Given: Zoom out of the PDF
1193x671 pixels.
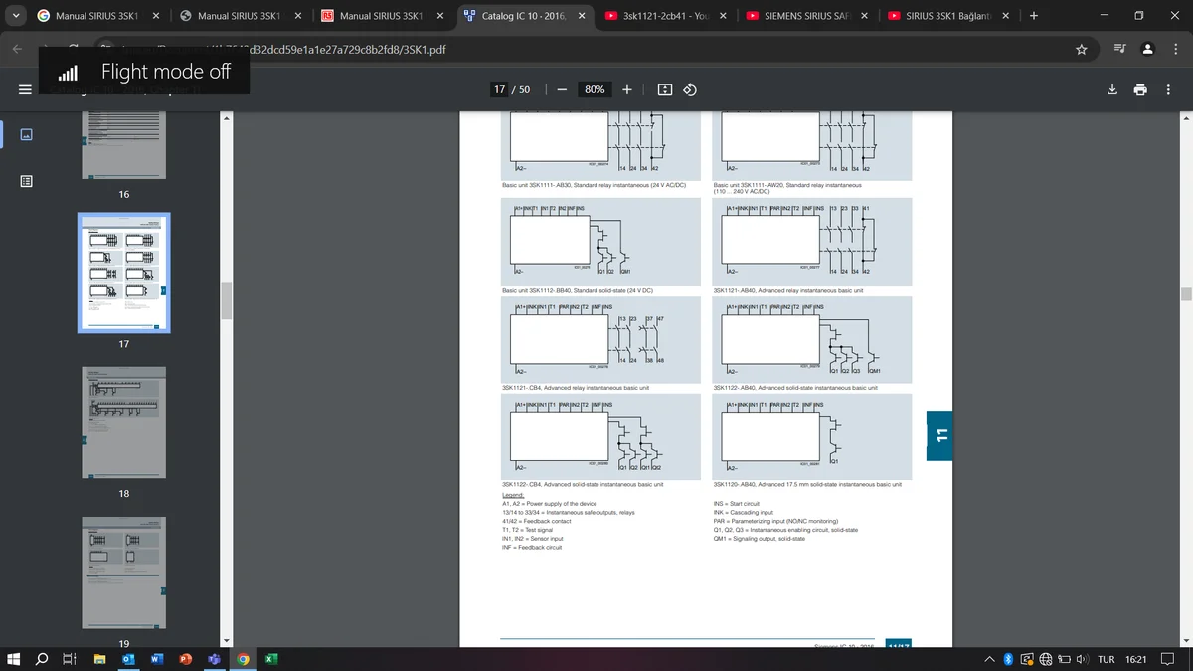Looking at the screenshot, I should 562,89.
